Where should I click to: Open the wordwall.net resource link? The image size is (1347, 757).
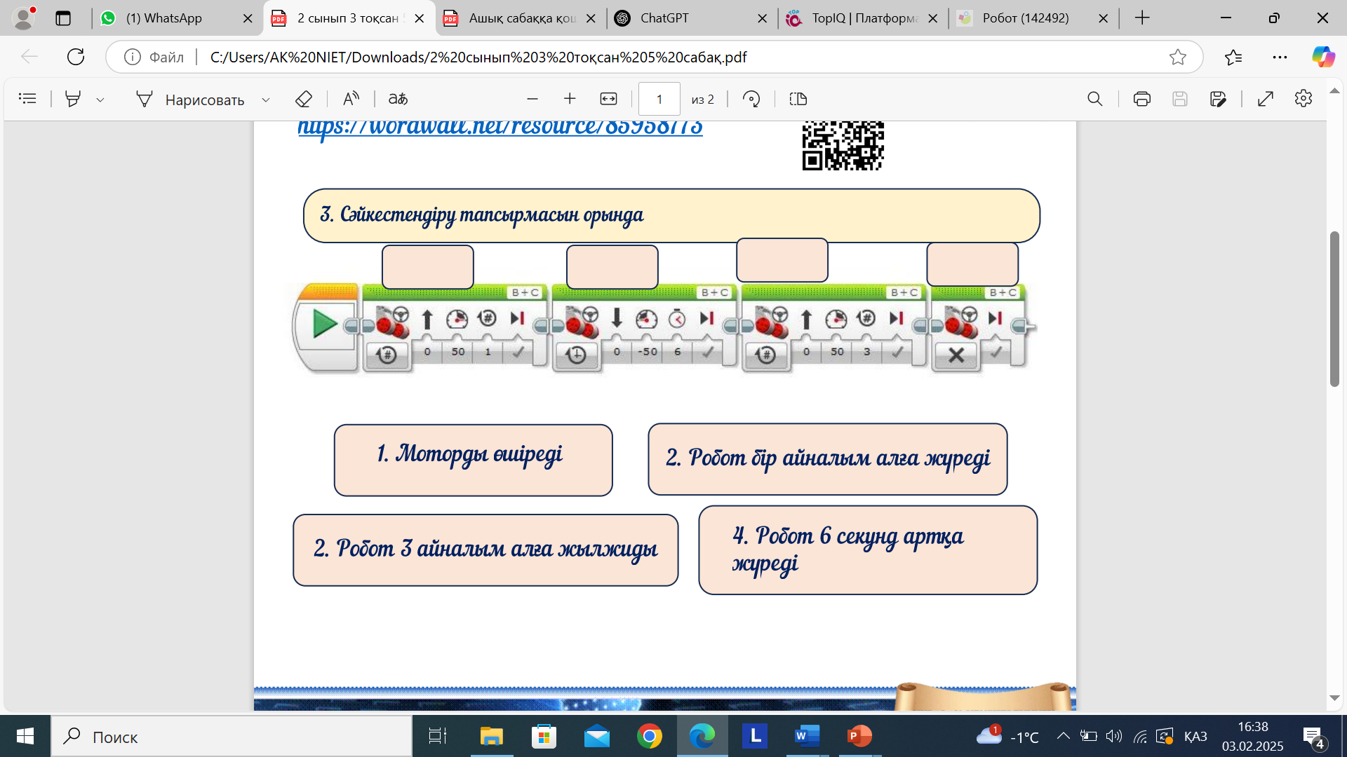pos(500,128)
